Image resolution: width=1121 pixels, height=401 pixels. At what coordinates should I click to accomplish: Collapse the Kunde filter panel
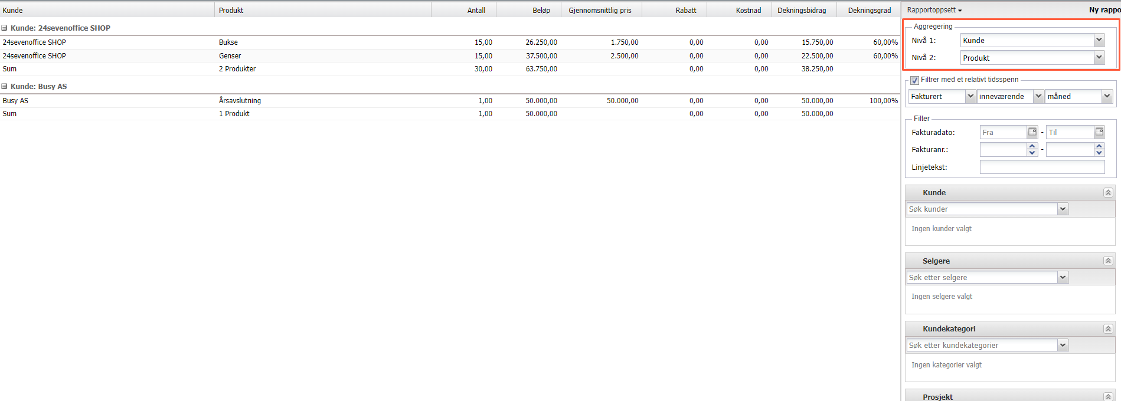(x=1108, y=193)
